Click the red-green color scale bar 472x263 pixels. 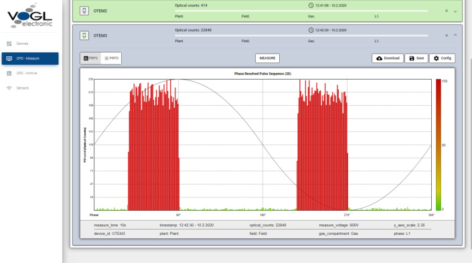pyautogui.click(x=439, y=145)
